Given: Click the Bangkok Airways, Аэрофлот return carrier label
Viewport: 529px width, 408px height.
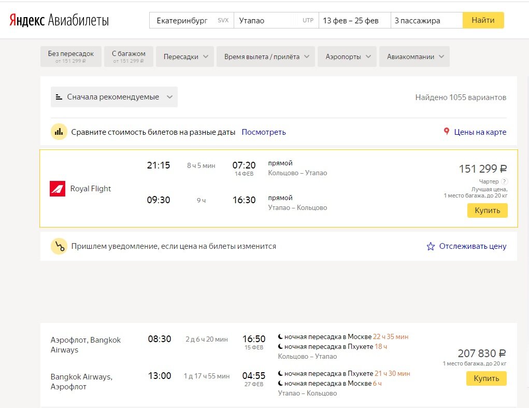Looking at the screenshot, I should point(82,382).
